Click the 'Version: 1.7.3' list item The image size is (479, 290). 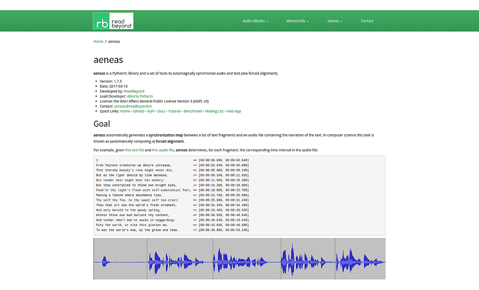click(111, 81)
